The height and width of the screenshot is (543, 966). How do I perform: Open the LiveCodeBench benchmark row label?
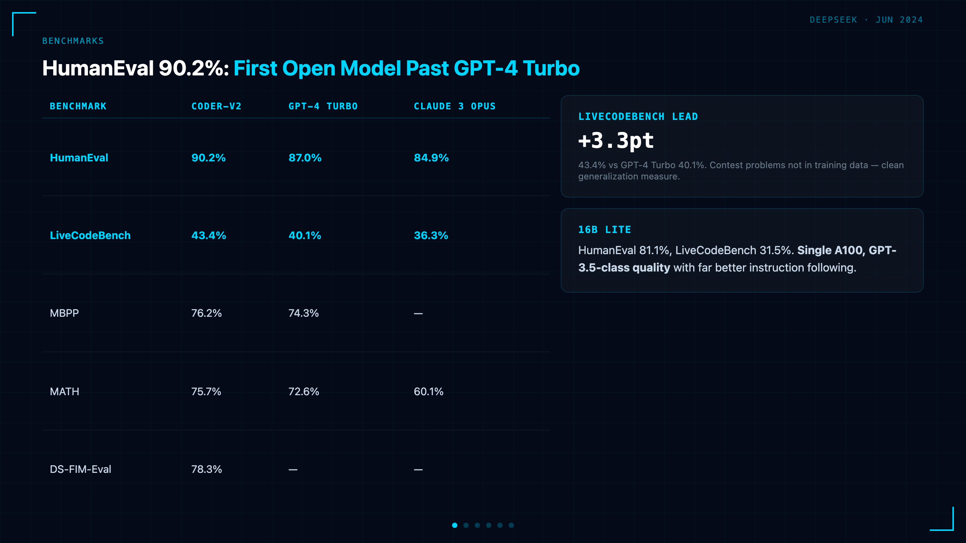[x=90, y=235]
